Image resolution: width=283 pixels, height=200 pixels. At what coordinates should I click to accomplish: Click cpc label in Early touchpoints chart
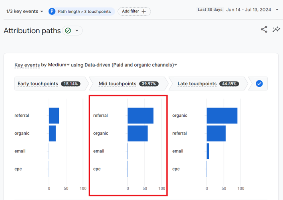(18, 169)
